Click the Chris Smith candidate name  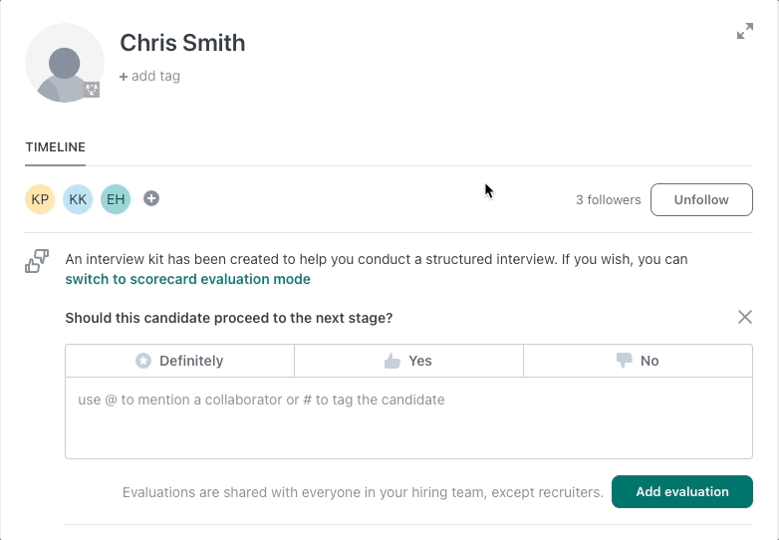[182, 43]
